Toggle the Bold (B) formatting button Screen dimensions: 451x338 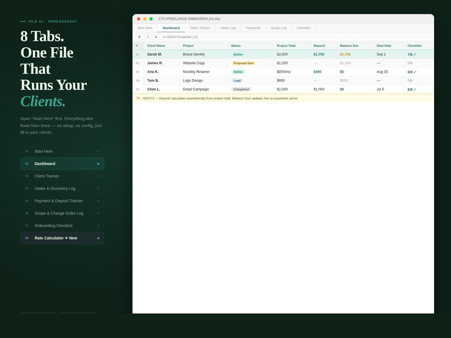coord(139,37)
